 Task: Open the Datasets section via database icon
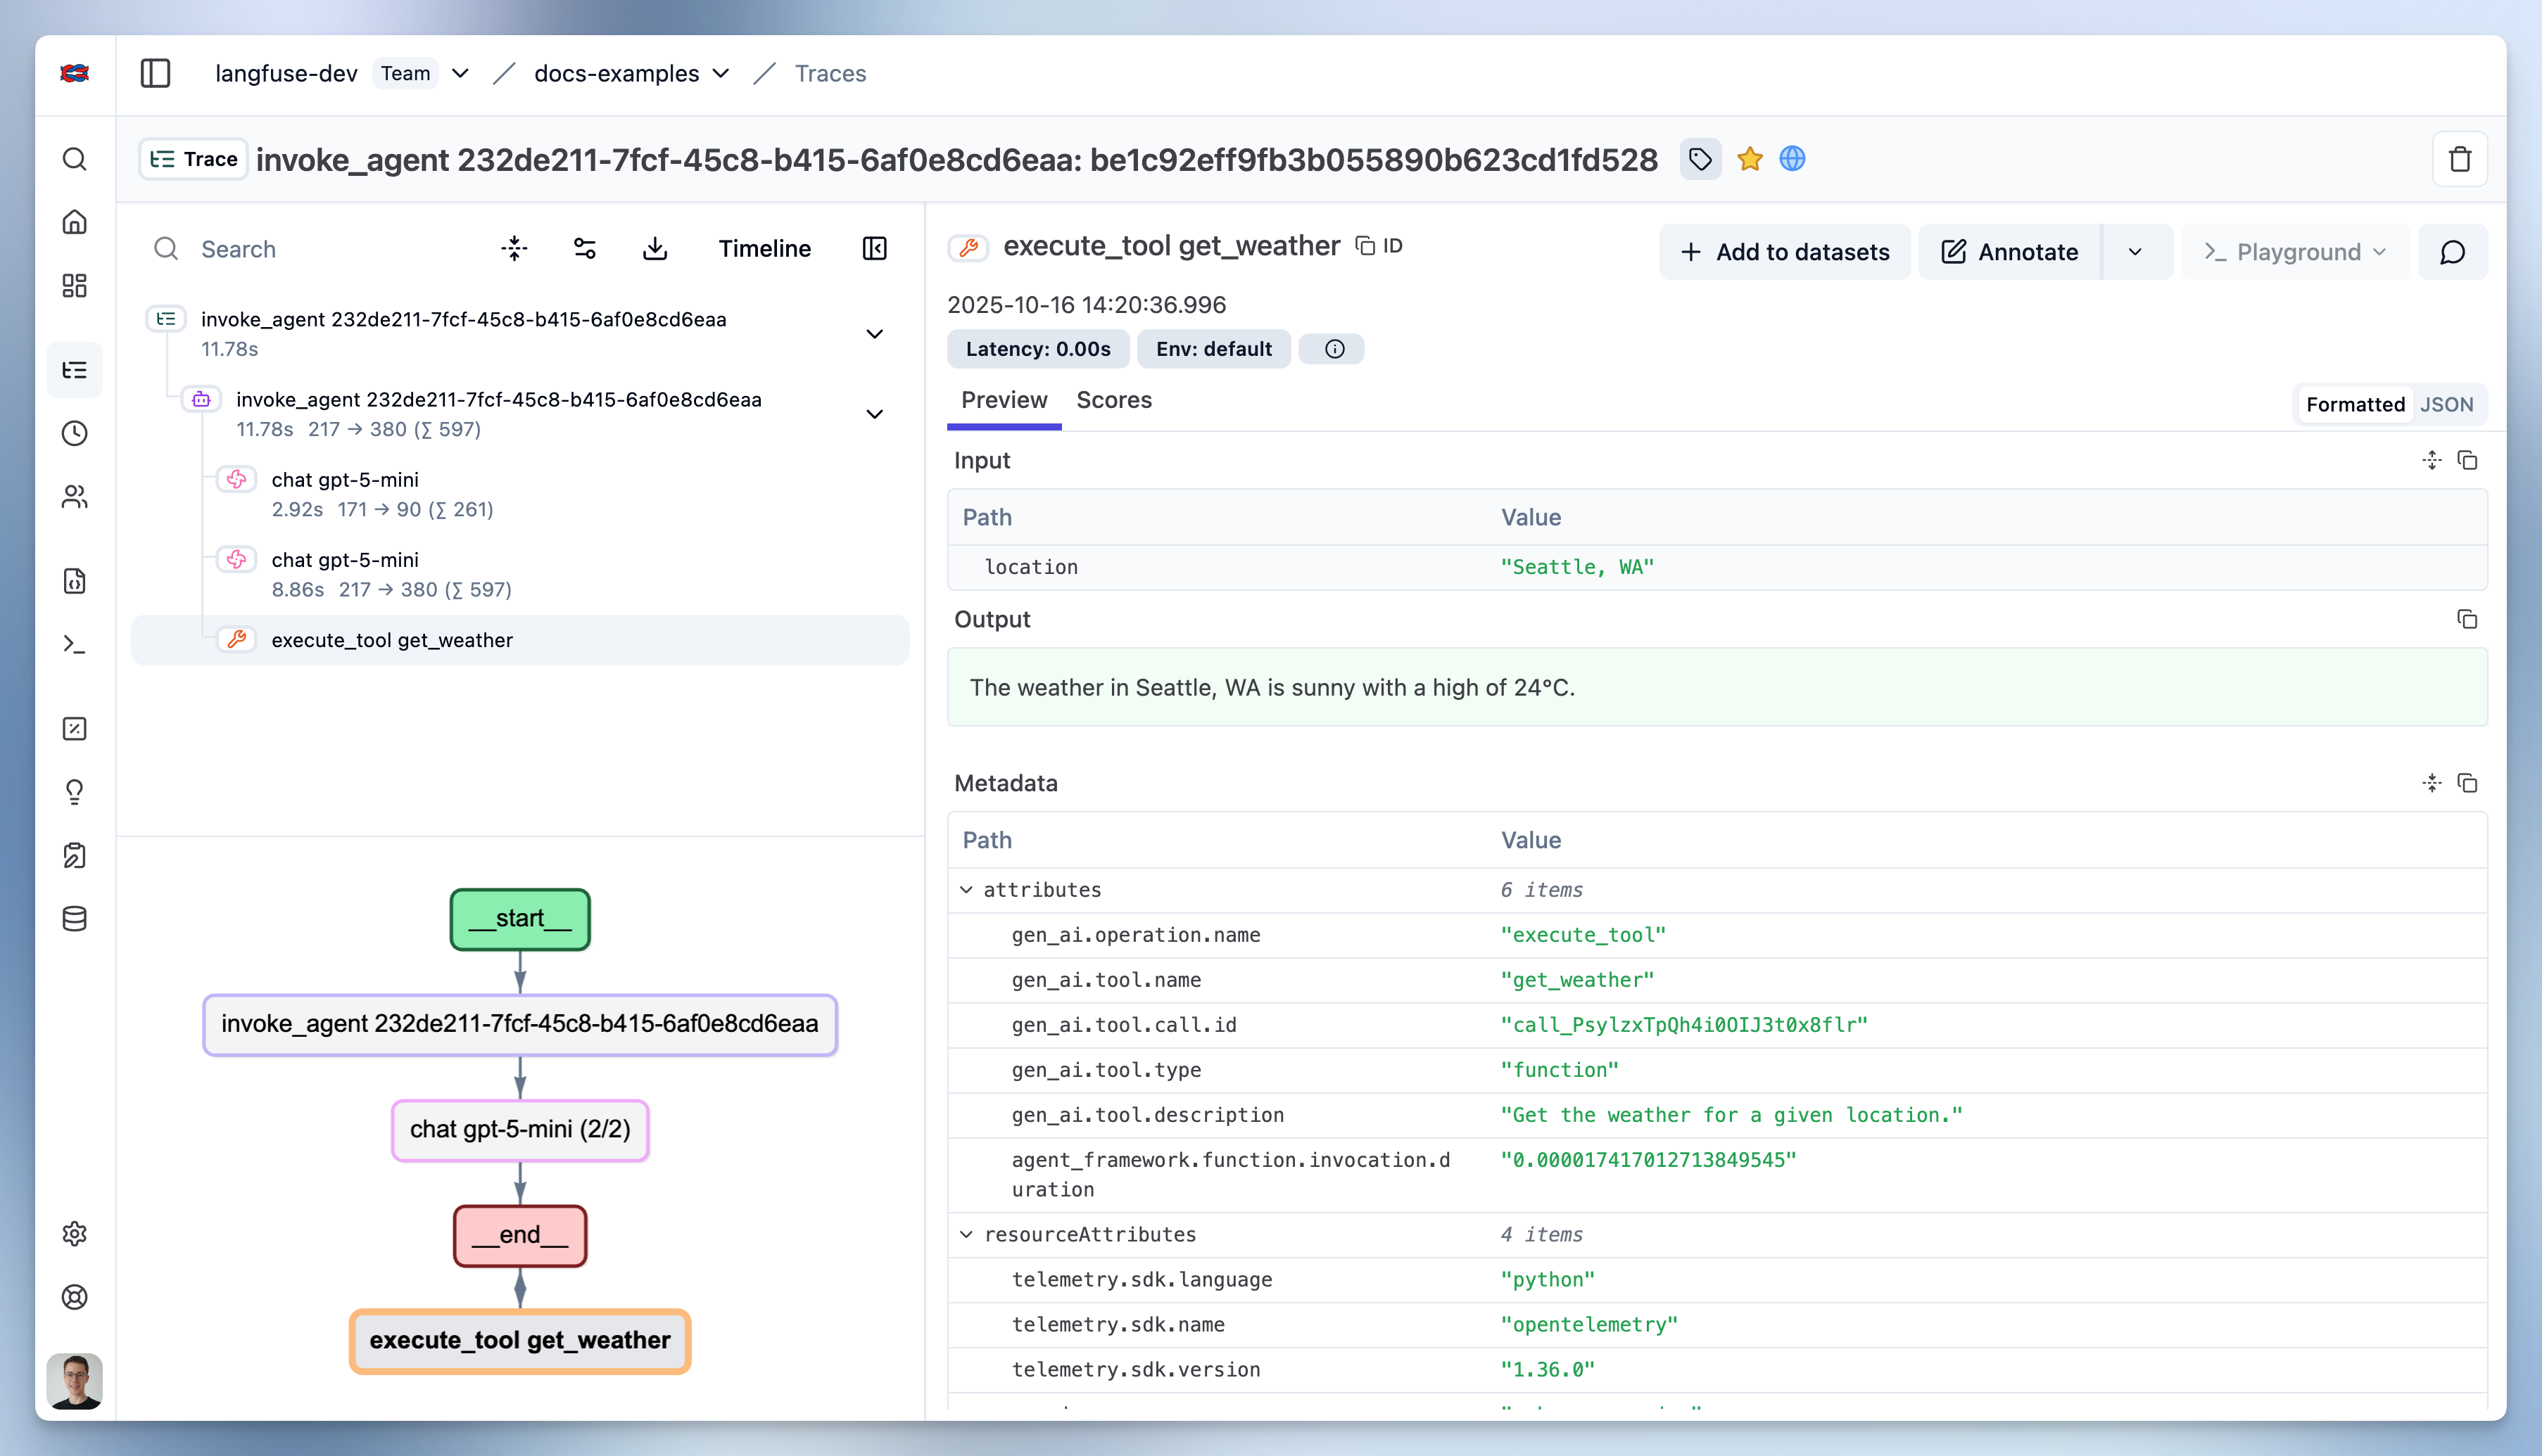[x=75, y=919]
